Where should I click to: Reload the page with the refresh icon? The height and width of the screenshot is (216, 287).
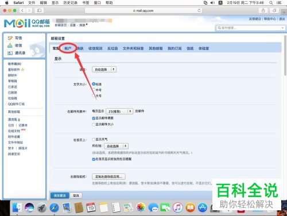click(x=199, y=10)
